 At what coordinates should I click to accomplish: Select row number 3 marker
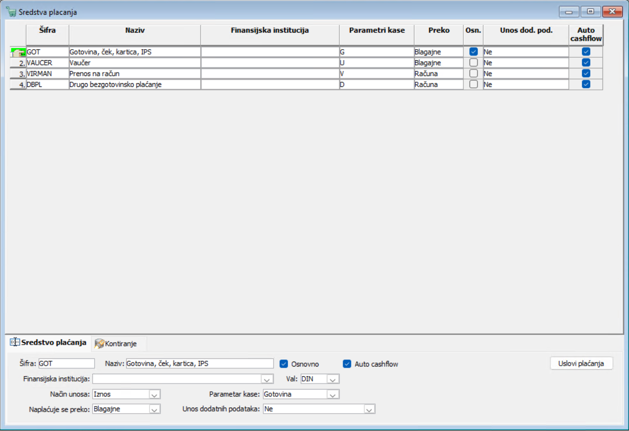[18, 74]
